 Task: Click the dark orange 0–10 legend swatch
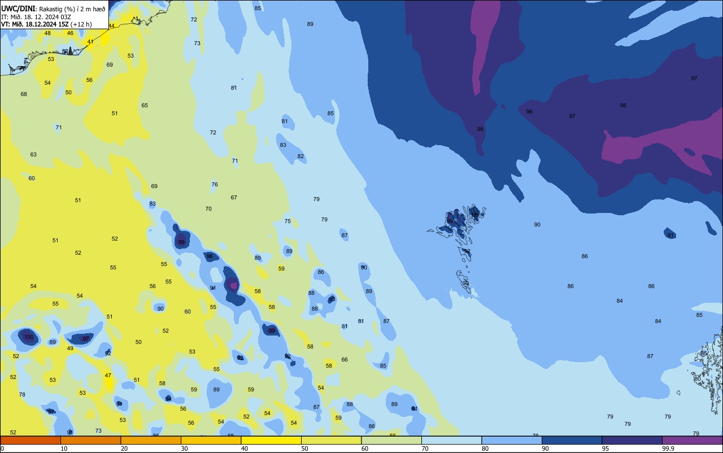coord(31,440)
